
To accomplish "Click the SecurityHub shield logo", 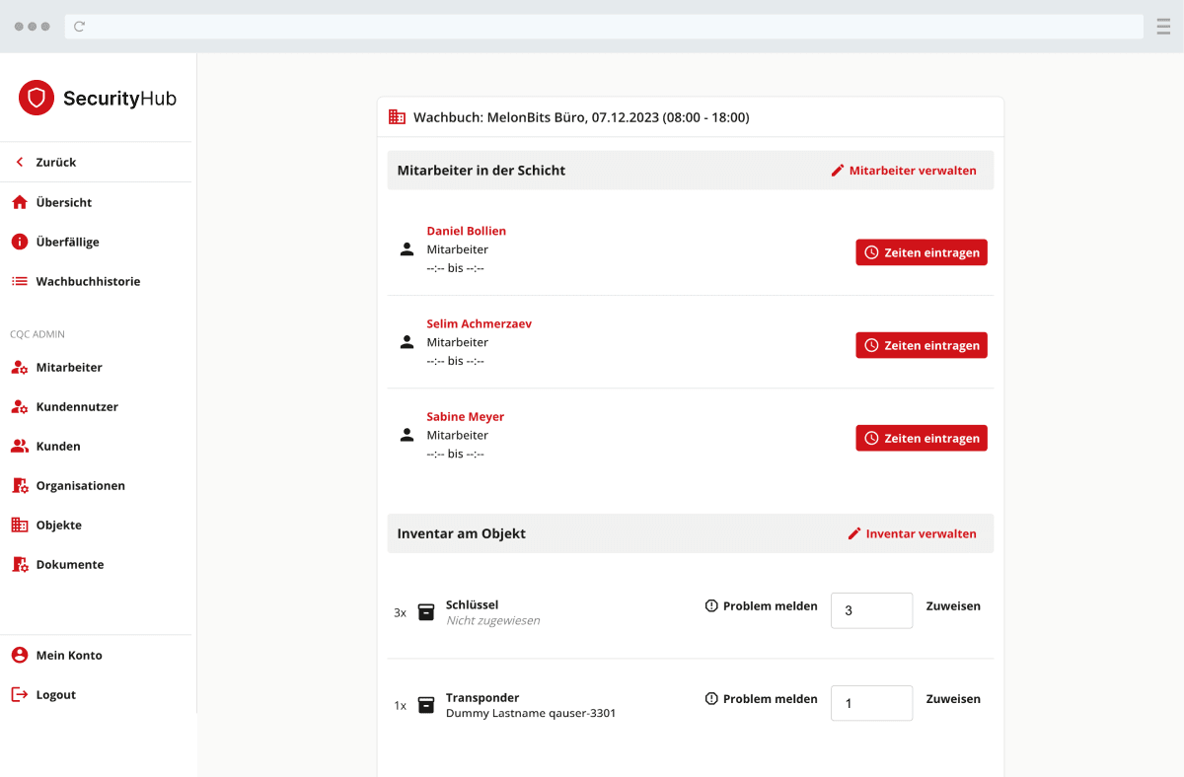I will pos(37,98).
